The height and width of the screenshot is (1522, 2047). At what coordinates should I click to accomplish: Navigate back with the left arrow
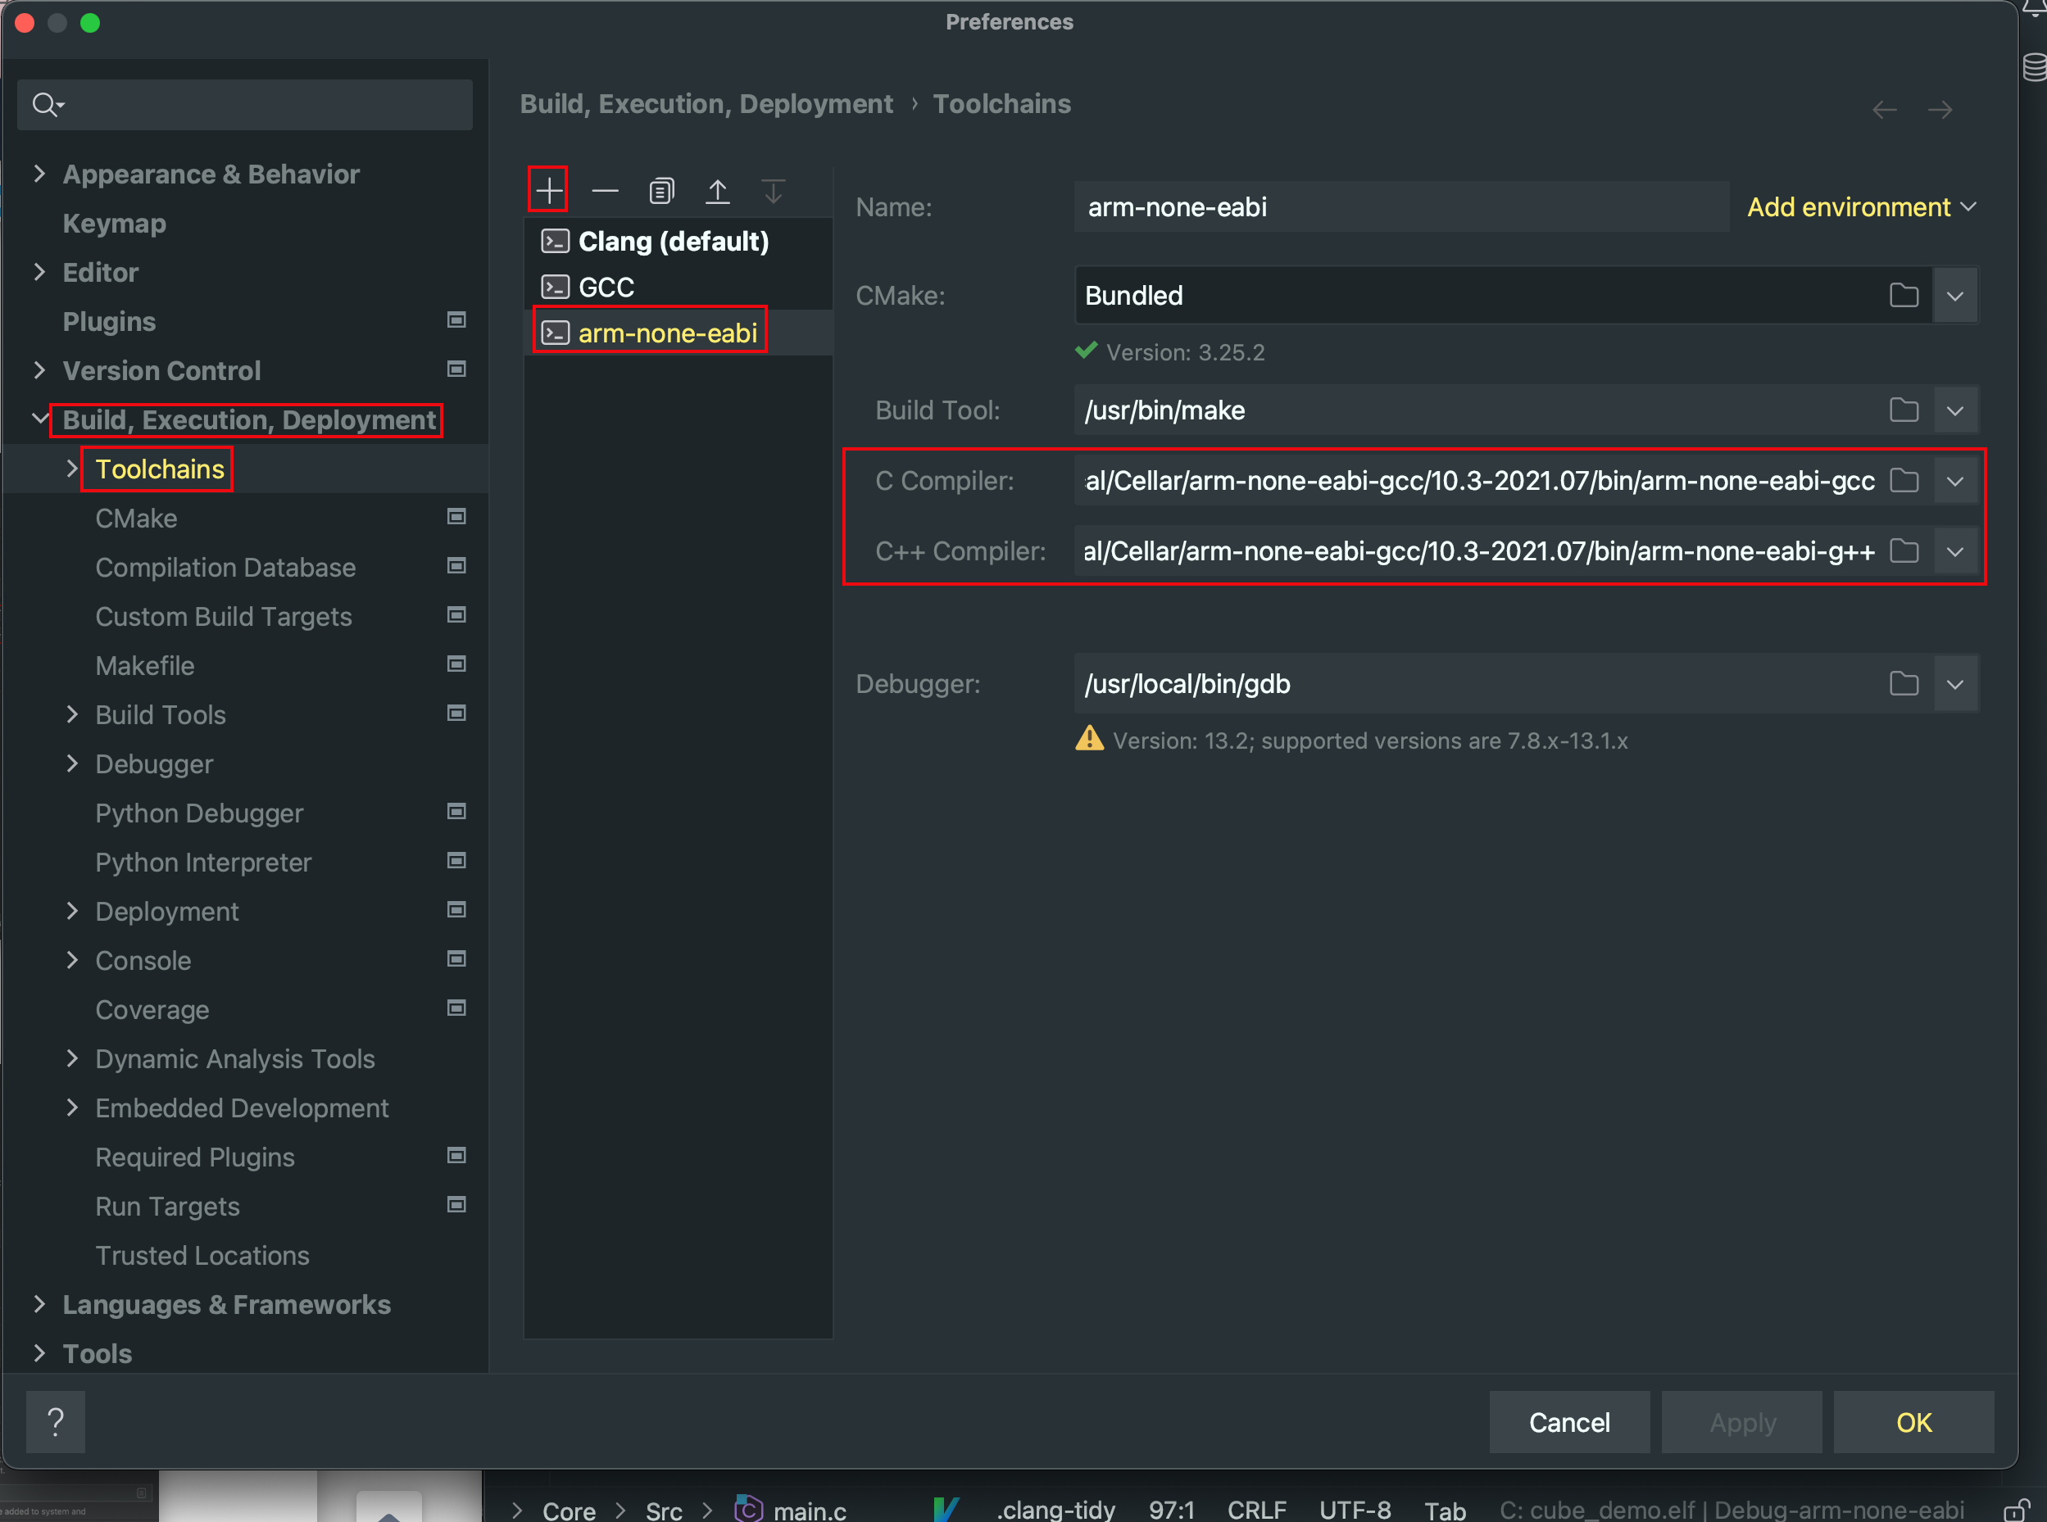tap(1884, 110)
